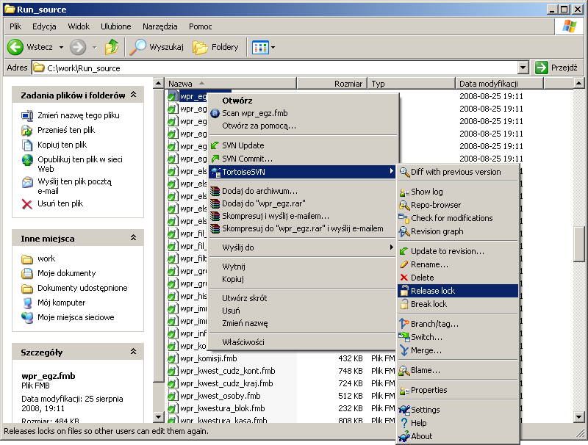
Task: Open Repo-browser via its icon
Action: [404, 206]
